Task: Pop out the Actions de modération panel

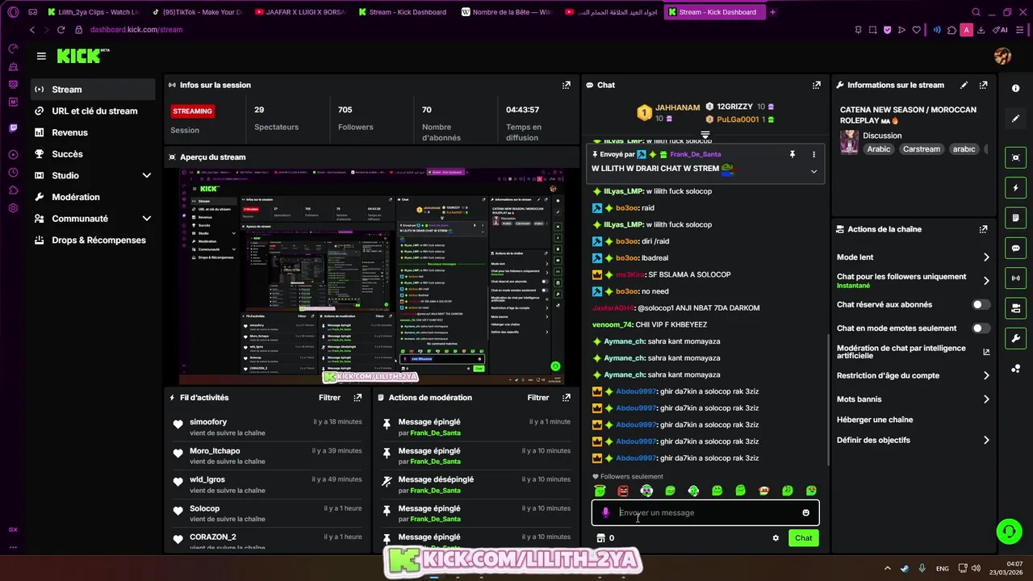Action: (x=567, y=397)
